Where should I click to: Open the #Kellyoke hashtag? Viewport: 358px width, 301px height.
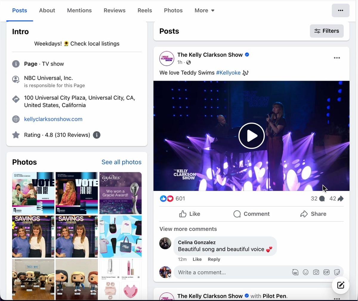[228, 73]
